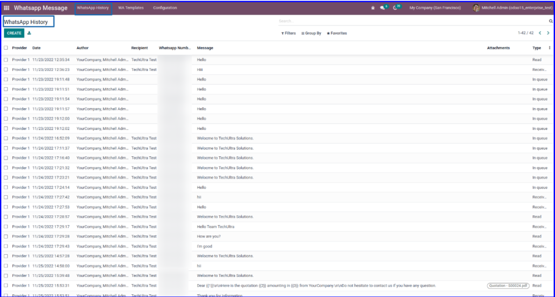Expand the Favorites dropdown

click(337, 33)
